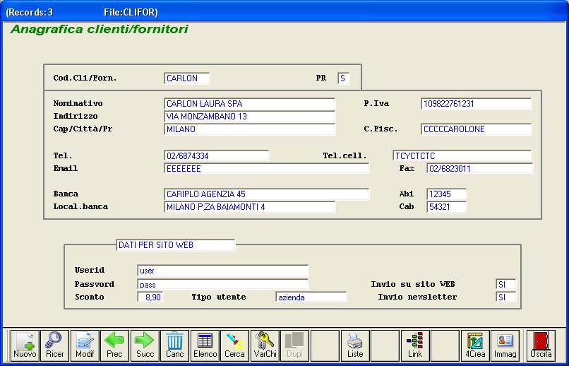The width and height of the screenshot is (569, 366).
Task: Select the Anagrafica clienti/fornitori heading
Action: tap(100, 30)
